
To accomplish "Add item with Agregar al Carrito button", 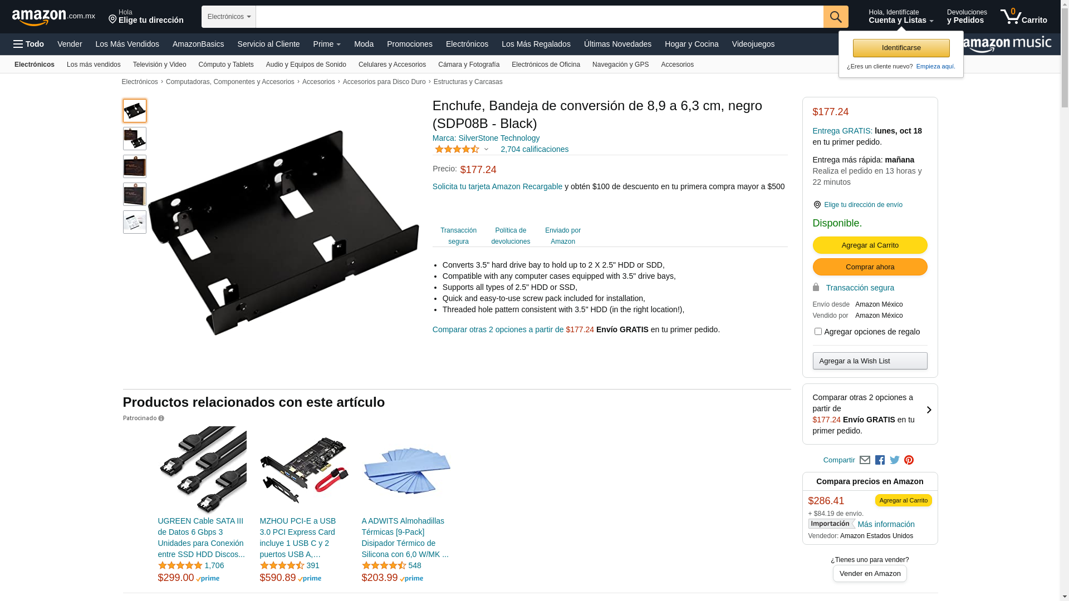I will click(x=870, y=245).
